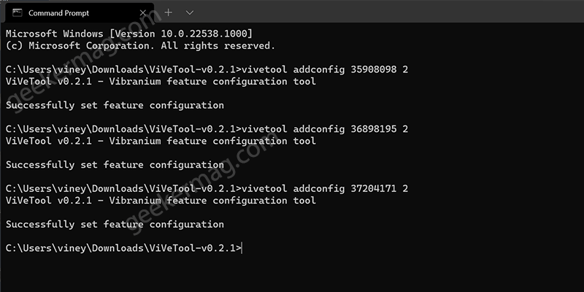This screenshot has height=292, width=584.
Task: Click the last 'Successfully set feature configuration' message
Action: point(115,225)
